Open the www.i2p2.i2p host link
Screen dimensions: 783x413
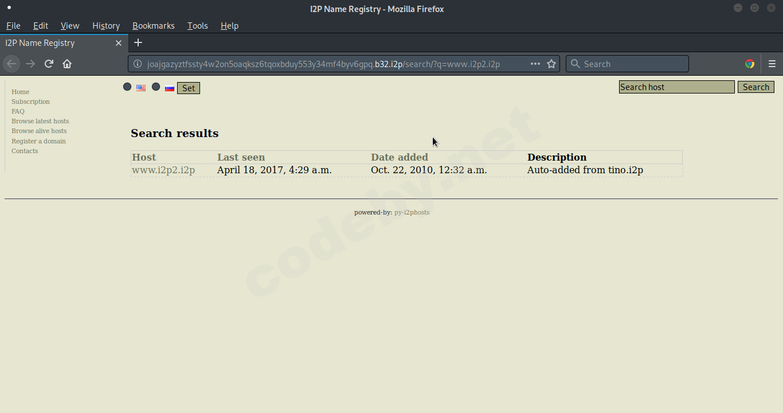(163, 170)
